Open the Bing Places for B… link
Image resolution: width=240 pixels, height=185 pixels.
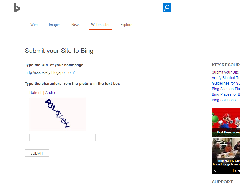(226, 94)
